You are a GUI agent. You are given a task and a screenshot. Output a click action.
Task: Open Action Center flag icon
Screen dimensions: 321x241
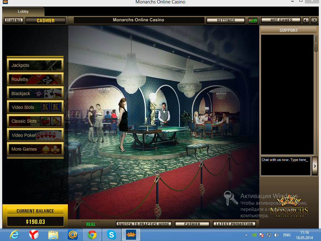point(261,235)
